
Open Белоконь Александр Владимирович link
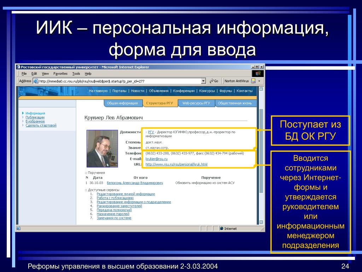point(135,183)
